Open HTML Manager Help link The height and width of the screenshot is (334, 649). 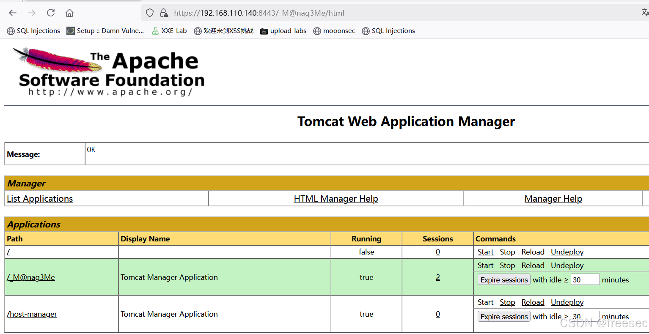[336, 199]
